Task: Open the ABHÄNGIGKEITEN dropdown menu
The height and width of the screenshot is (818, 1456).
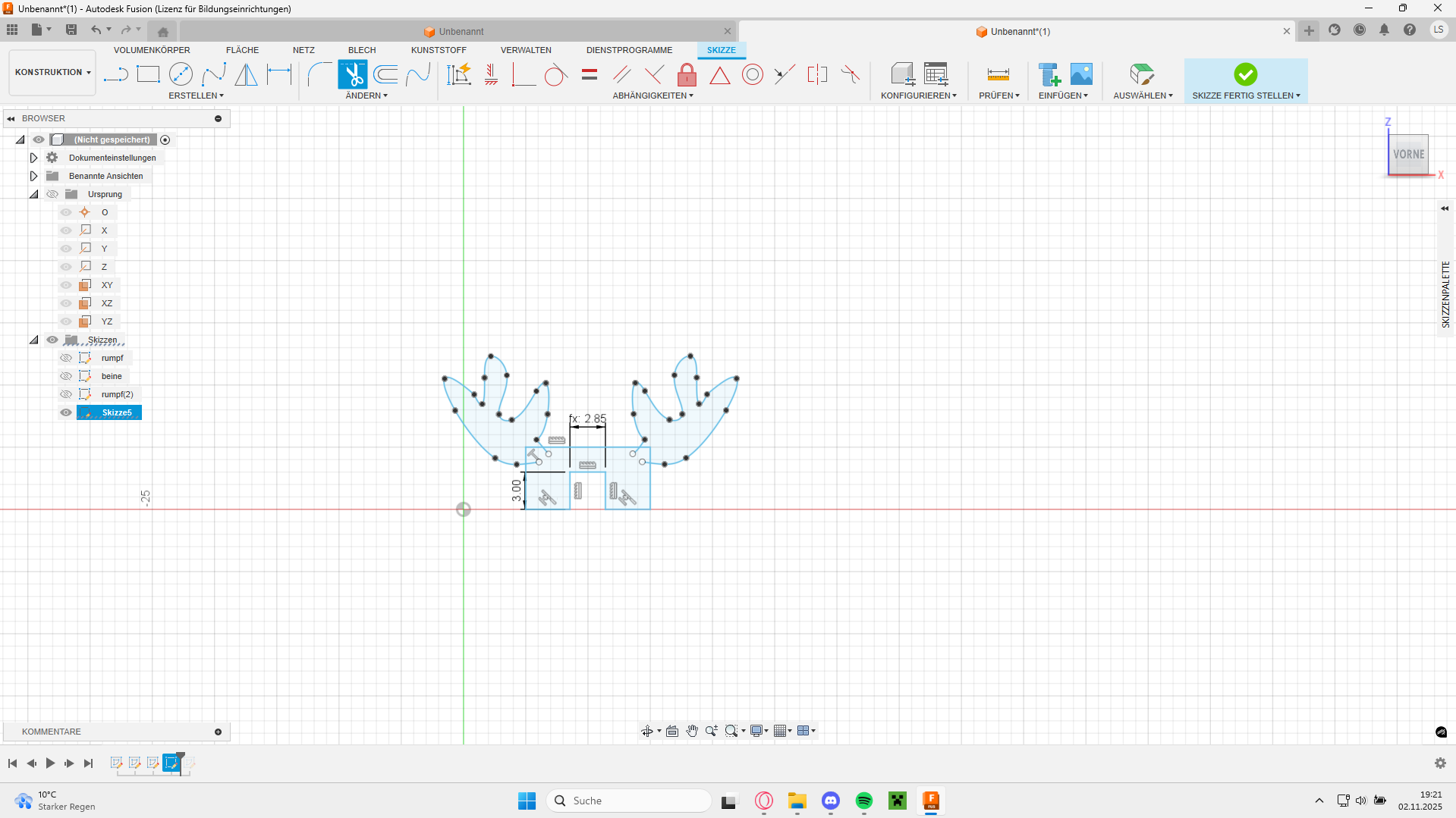Action: point(653,96)
